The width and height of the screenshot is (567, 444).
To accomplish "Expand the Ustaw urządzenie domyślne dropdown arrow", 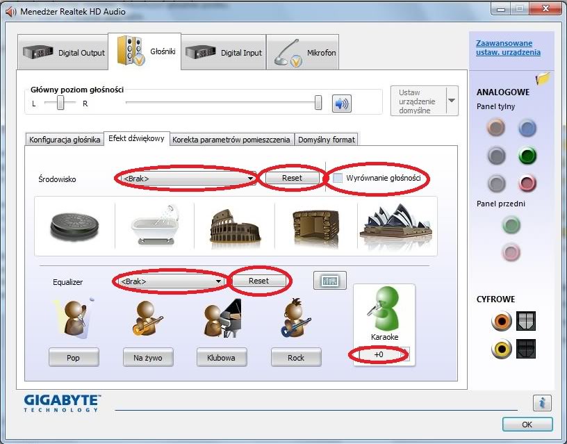I will [452, 101].
